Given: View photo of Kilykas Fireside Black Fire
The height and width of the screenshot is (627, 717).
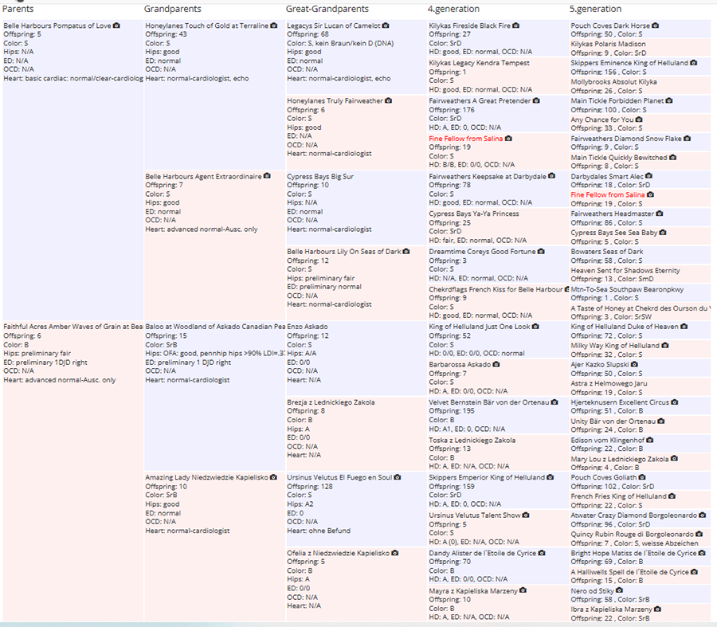Looking at the screenshot, I should 515,25.
